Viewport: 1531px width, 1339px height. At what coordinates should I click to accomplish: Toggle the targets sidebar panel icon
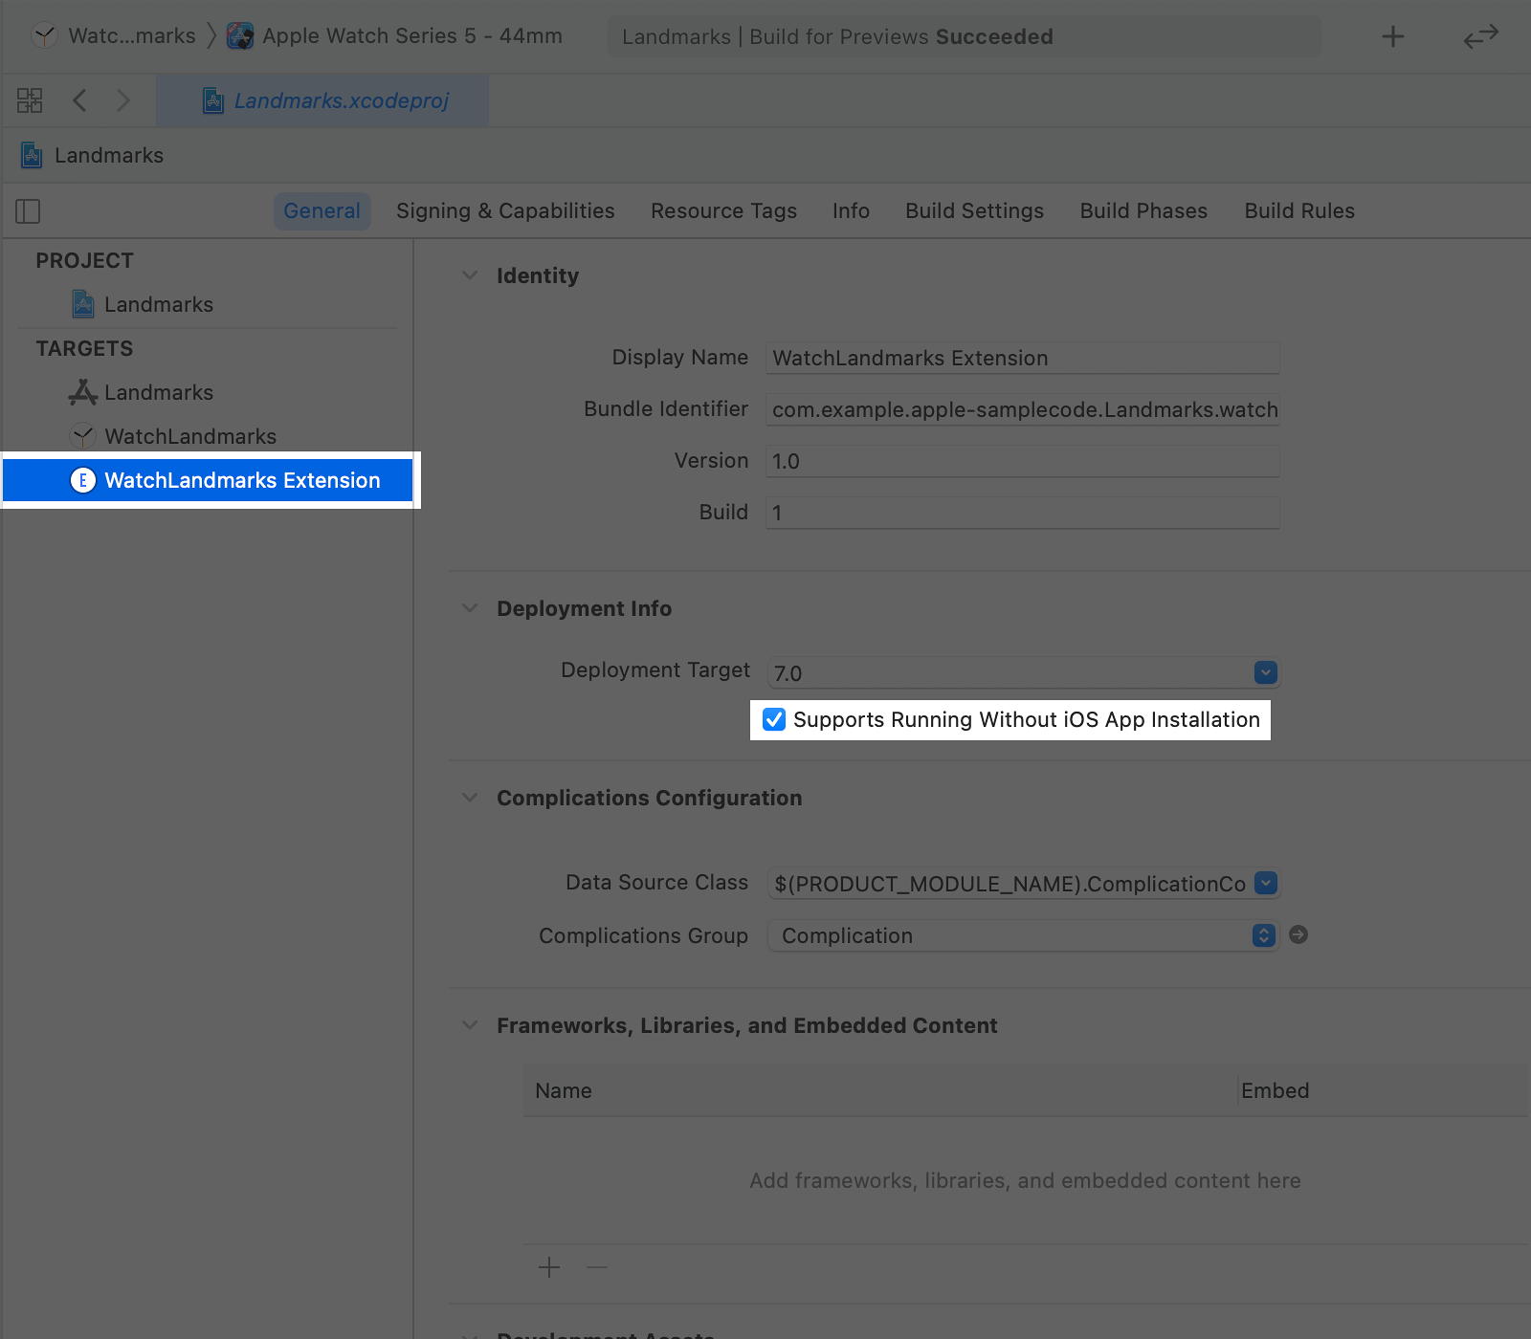(28, 211)
